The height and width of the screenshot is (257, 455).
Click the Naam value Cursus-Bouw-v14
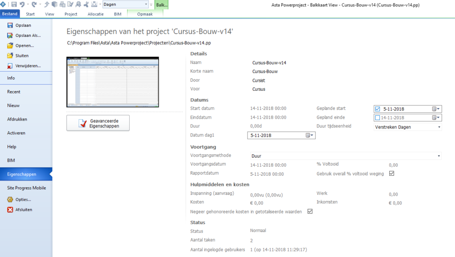tap(269, 63)
